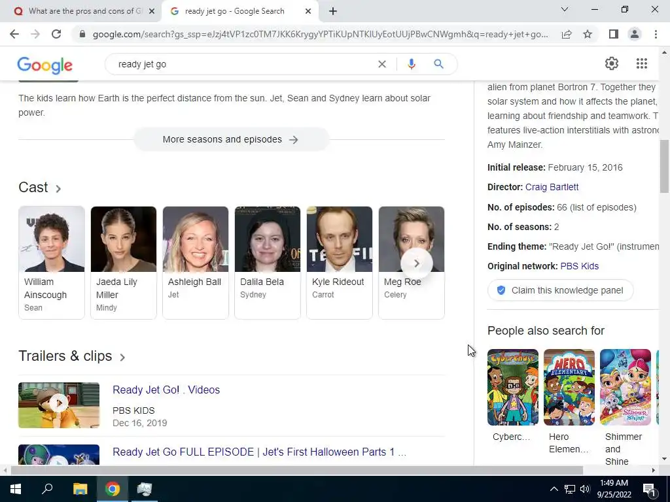The image size is (670, 502).
Task: Click the horizontal scrollbar thumb
Action: pyautogui.click(x=297, y=470)
